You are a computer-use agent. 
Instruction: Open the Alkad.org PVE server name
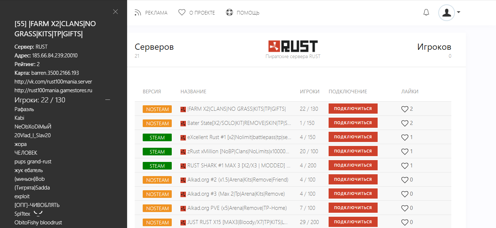pyautogui.click(x=237, y=208)
